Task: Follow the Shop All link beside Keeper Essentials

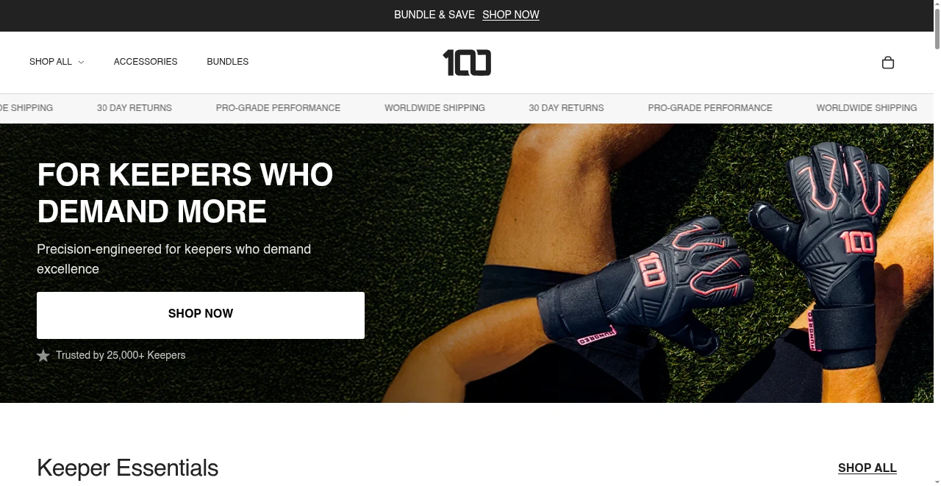Action: pos(867,468)
